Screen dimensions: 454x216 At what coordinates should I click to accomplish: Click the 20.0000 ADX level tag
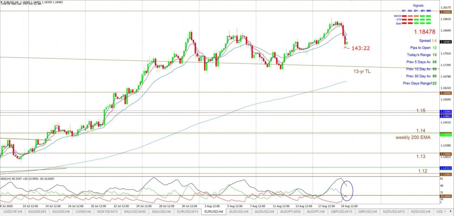pyautogui.click(x=446, y=196)
